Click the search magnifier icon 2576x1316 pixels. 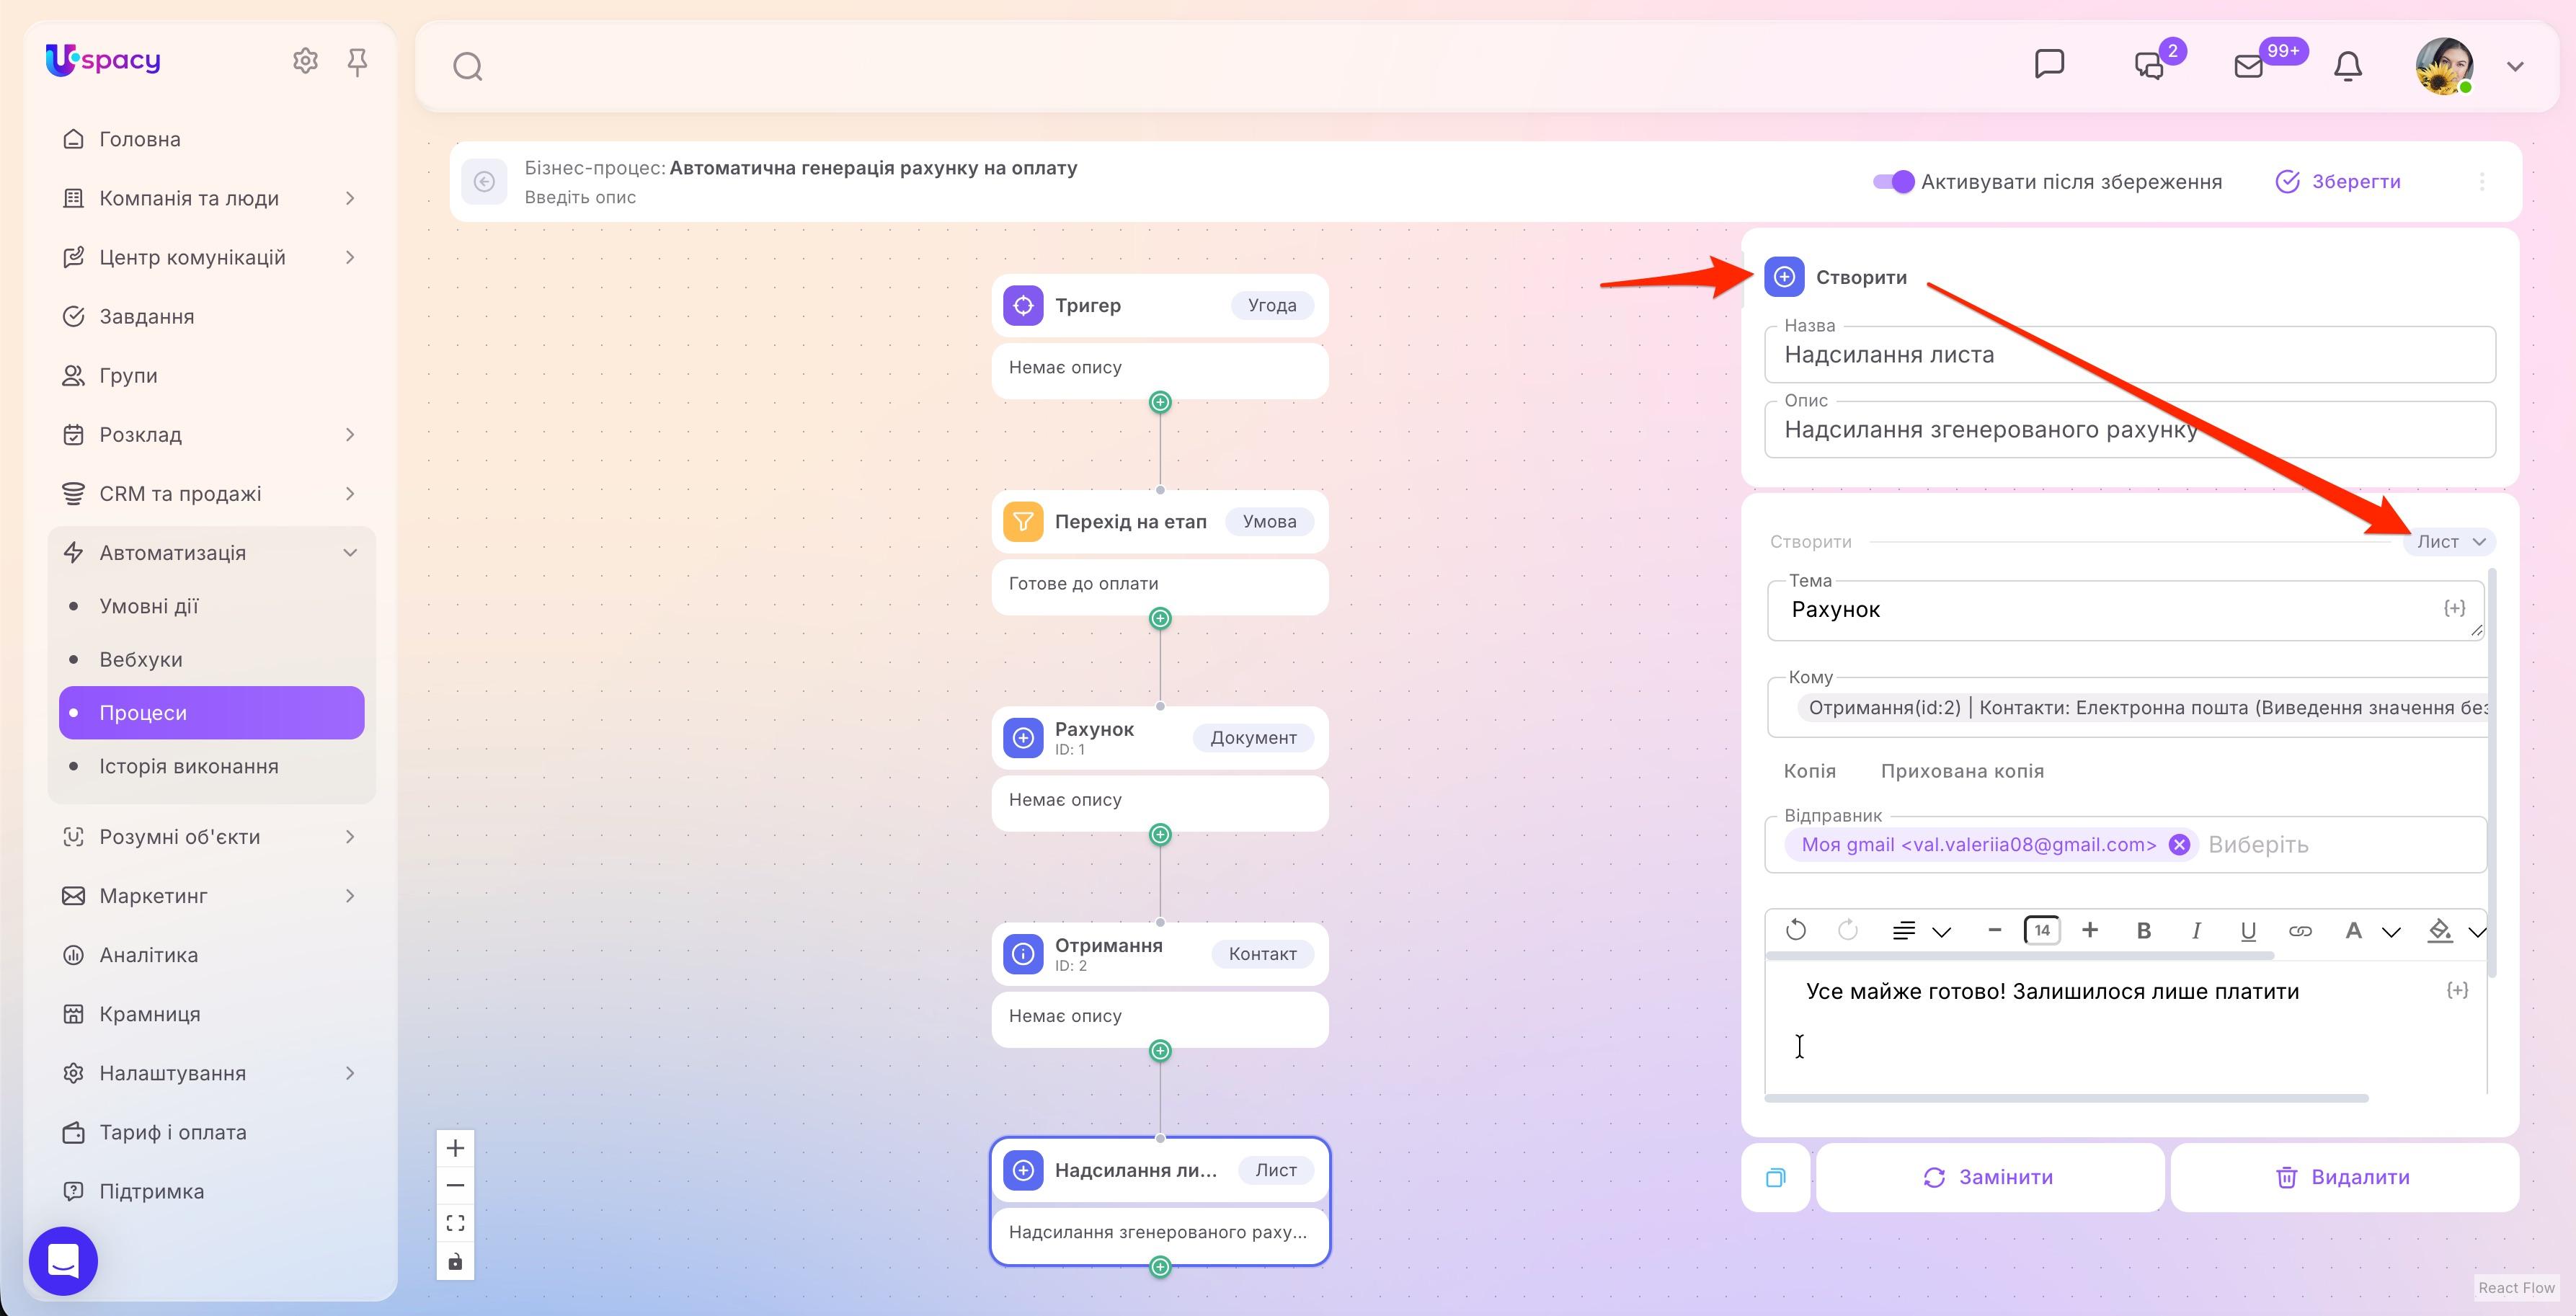coord(467,67)
